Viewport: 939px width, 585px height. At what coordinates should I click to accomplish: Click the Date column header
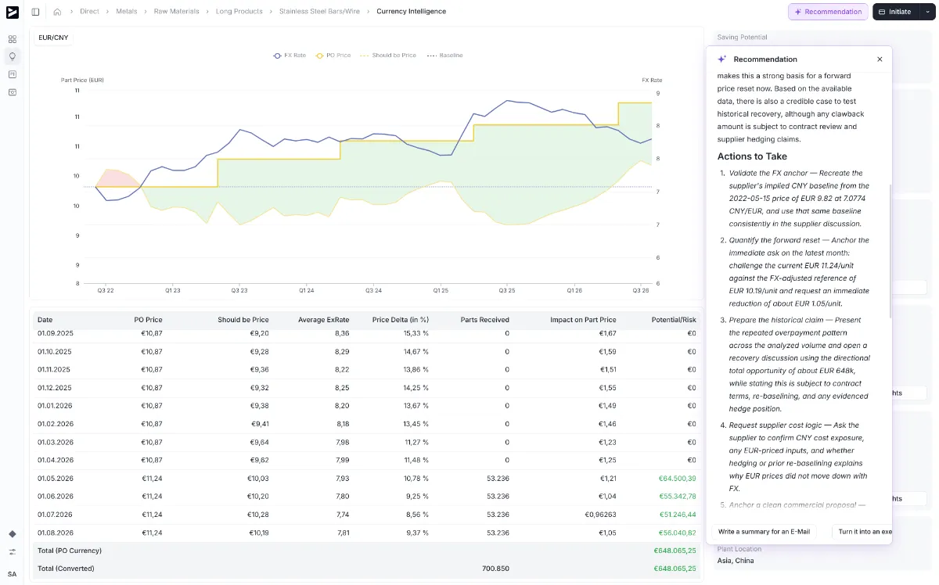coord(45,320)
